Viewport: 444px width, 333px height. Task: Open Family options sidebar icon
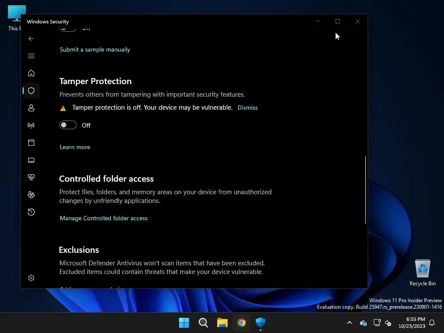(x=31, y=195)
